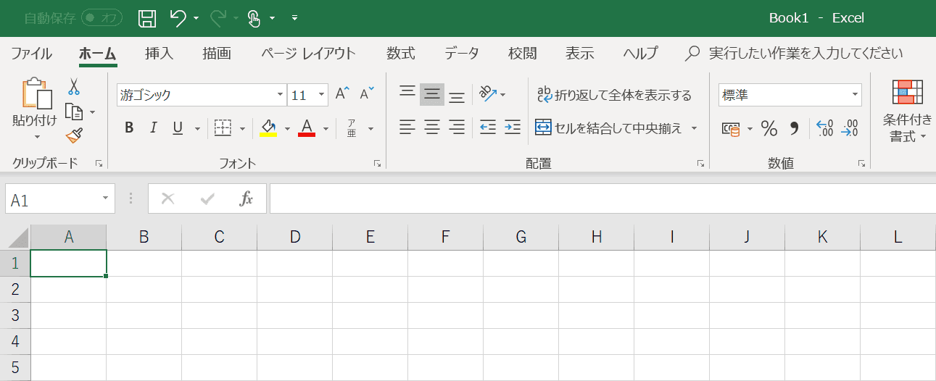This screenshot has width=936, height=381.
Task: Click the Copy icon
Action: (74, 112)
